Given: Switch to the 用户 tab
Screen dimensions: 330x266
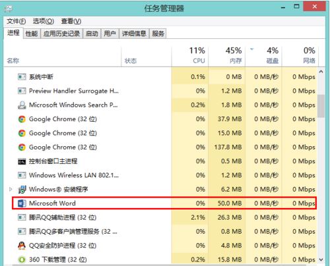Looking at the screenshot, I should click(110, 34).
